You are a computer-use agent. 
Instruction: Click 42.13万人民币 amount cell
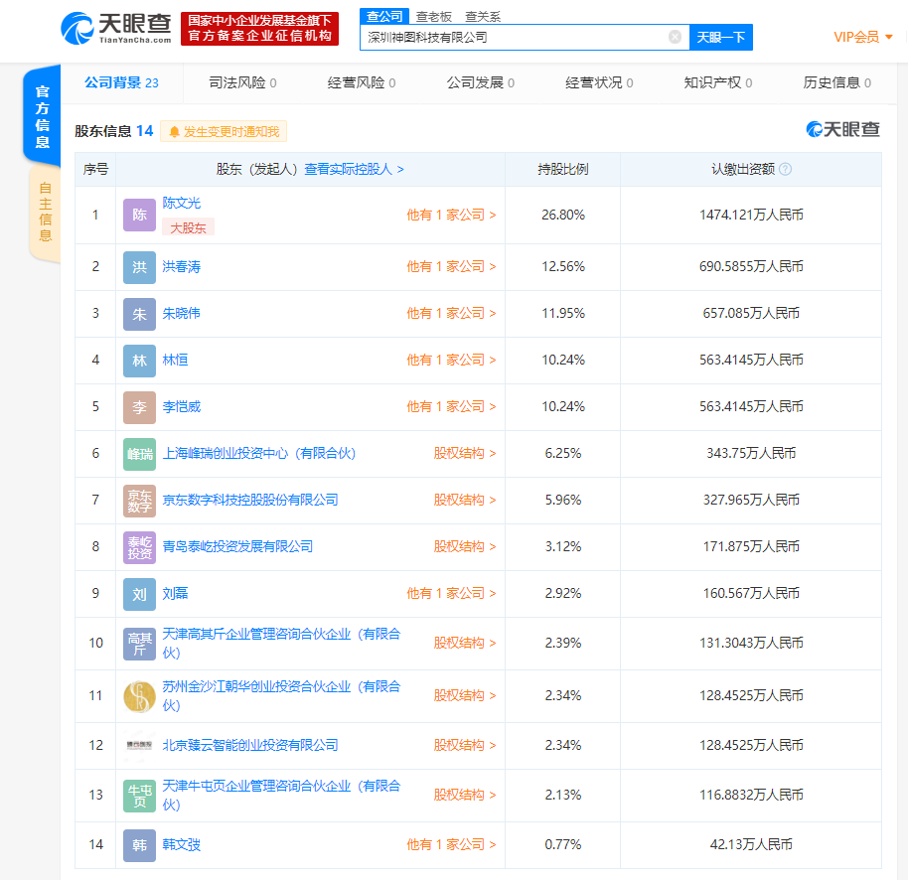pos(751,844)
